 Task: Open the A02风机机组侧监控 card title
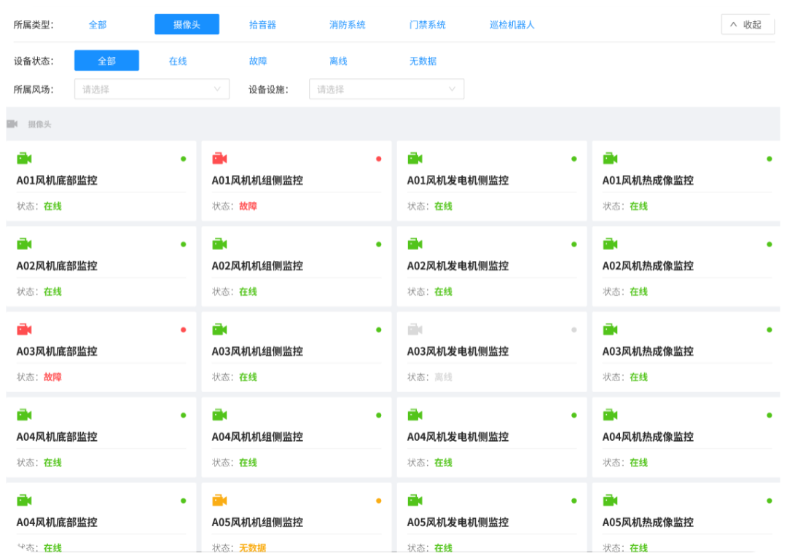[257, 266]
